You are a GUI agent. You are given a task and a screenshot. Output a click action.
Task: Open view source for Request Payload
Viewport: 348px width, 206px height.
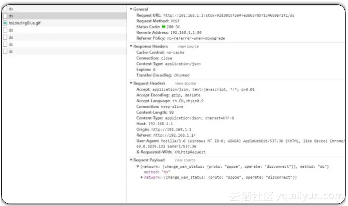point(185,160)
